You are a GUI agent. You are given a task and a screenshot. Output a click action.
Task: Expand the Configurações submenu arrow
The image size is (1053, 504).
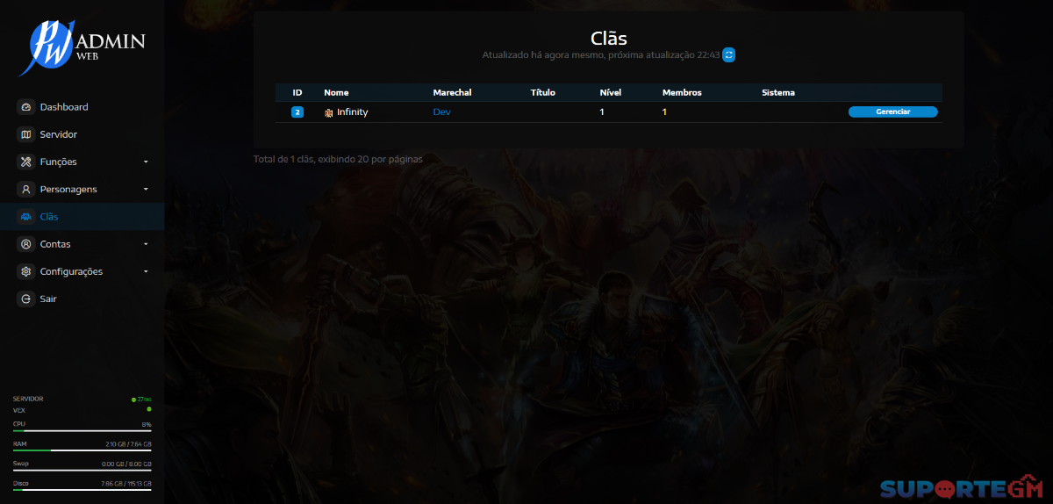(x=146, y=272)
